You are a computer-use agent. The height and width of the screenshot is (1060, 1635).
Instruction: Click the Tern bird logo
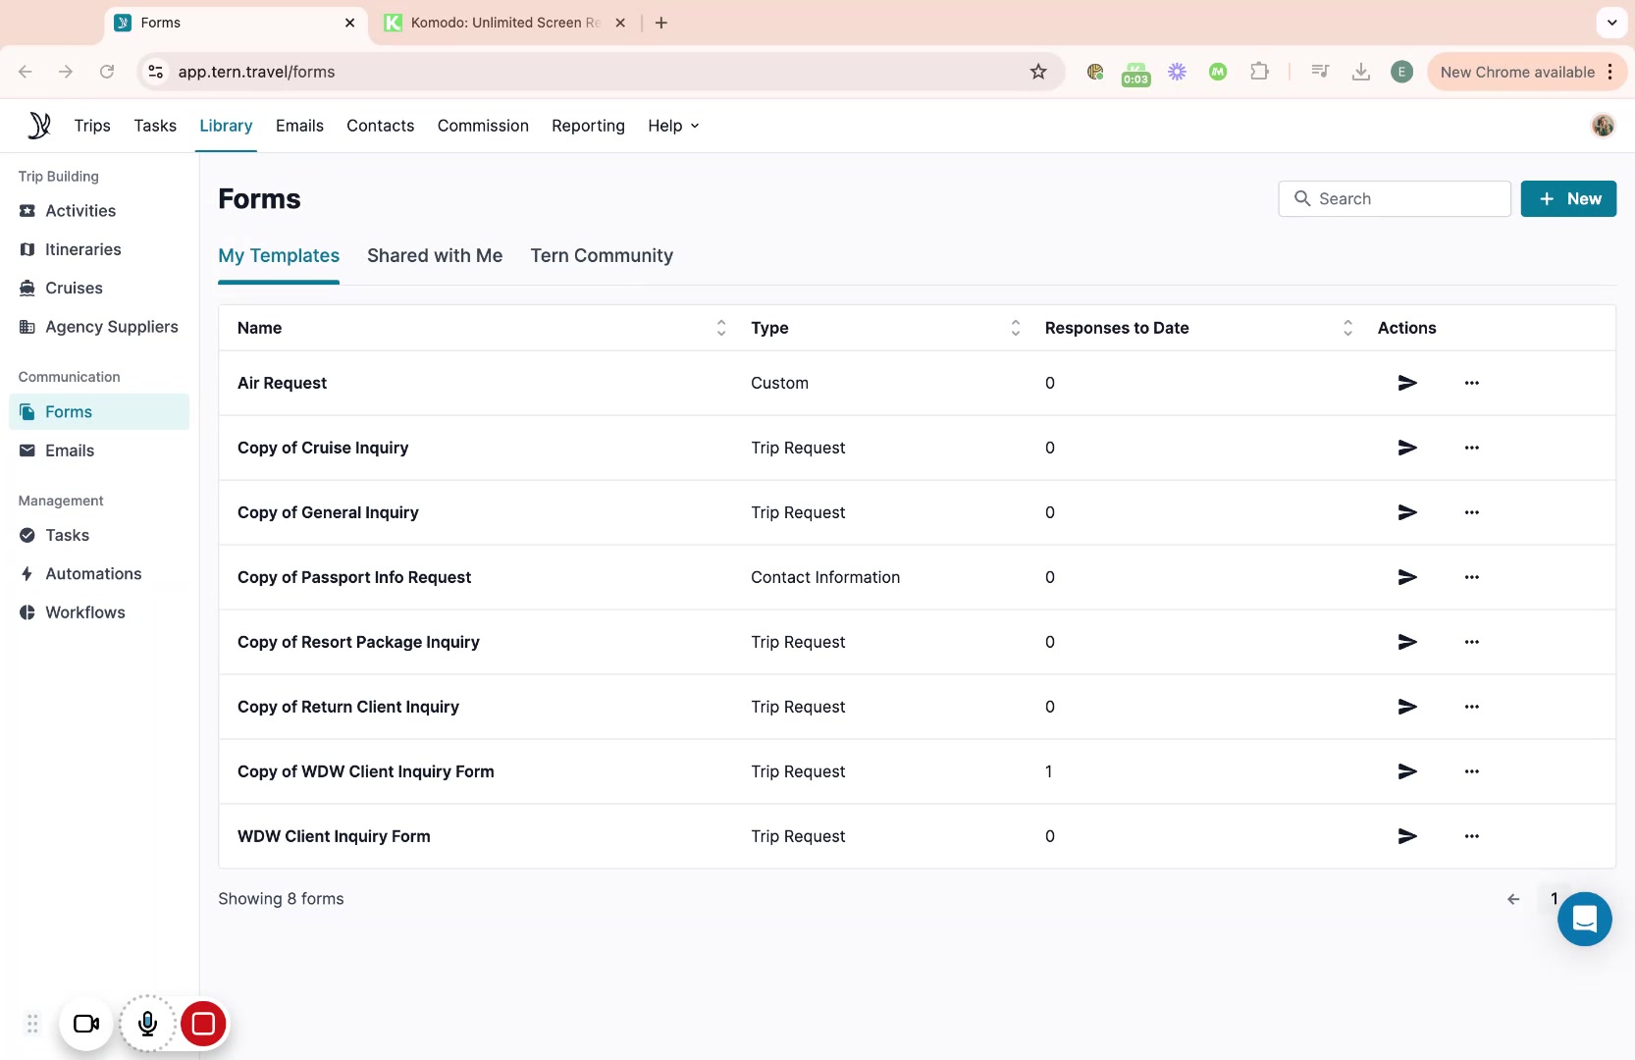point(39,126)
